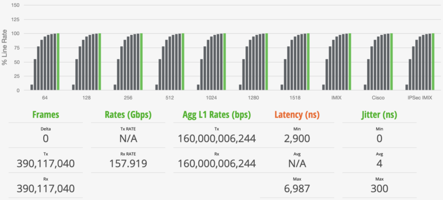
Task: Click the 25 y-axis tick label
Action: [17, 76]
